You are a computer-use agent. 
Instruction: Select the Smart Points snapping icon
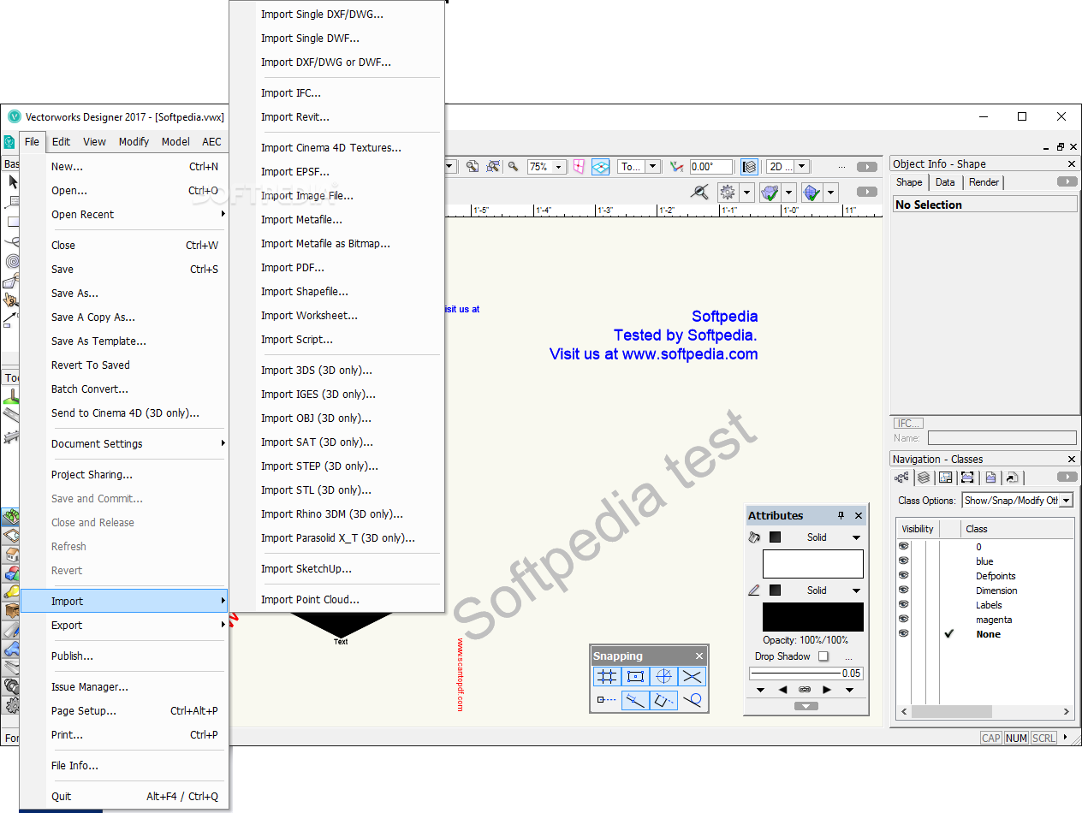point(607,700)
